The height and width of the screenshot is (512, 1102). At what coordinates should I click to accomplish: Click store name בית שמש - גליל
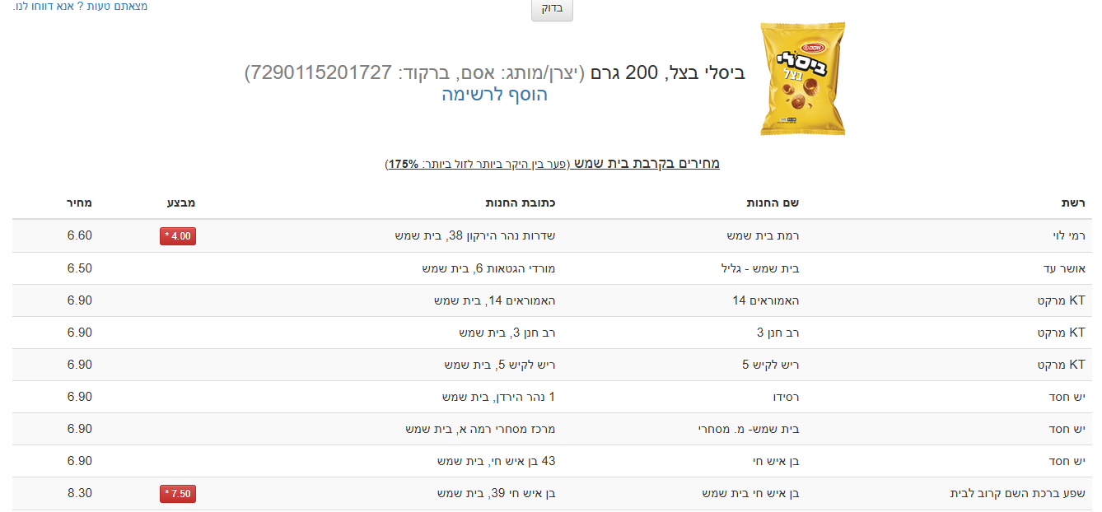[x=760, y=268]
